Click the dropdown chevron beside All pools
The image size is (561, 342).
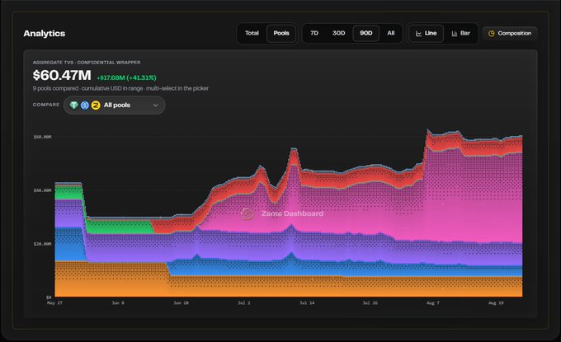click(x=156, y=105)
